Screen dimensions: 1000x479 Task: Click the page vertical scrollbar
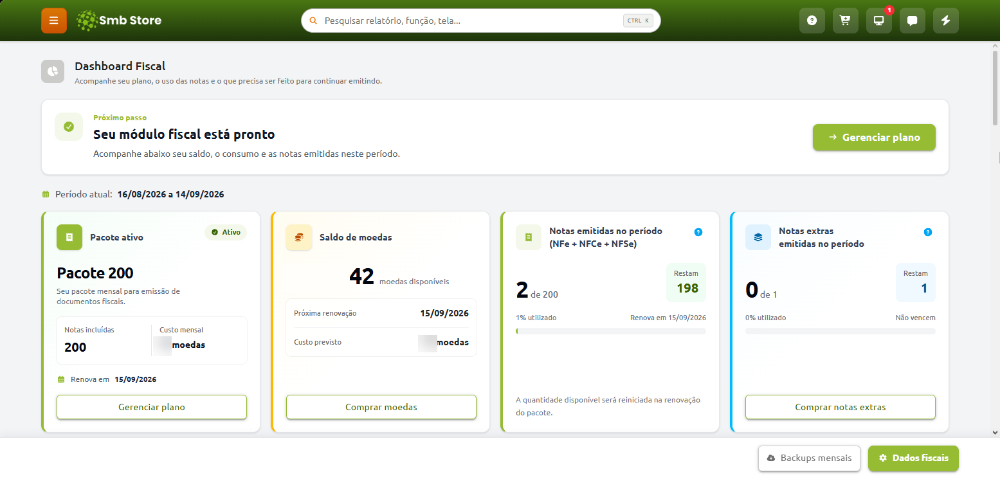(x=995, y=87)
